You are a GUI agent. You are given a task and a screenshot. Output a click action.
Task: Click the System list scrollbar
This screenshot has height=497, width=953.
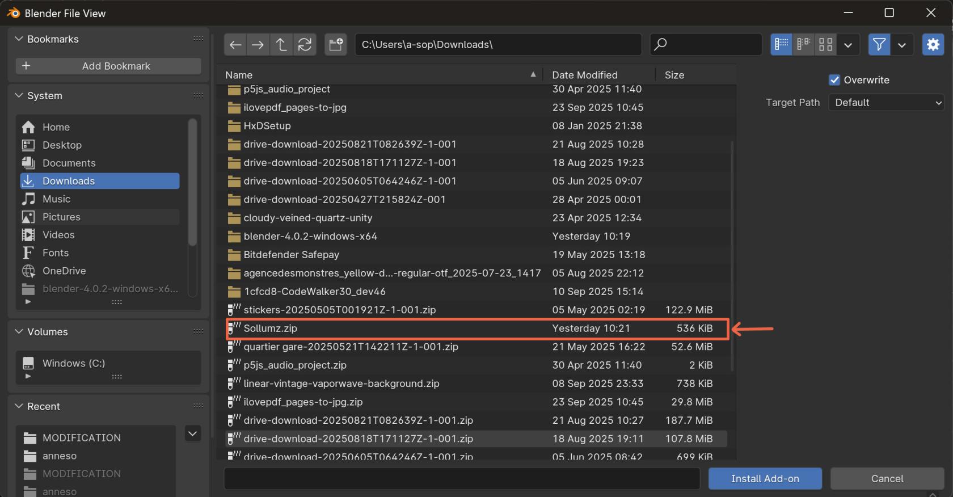tap(192, 182)
